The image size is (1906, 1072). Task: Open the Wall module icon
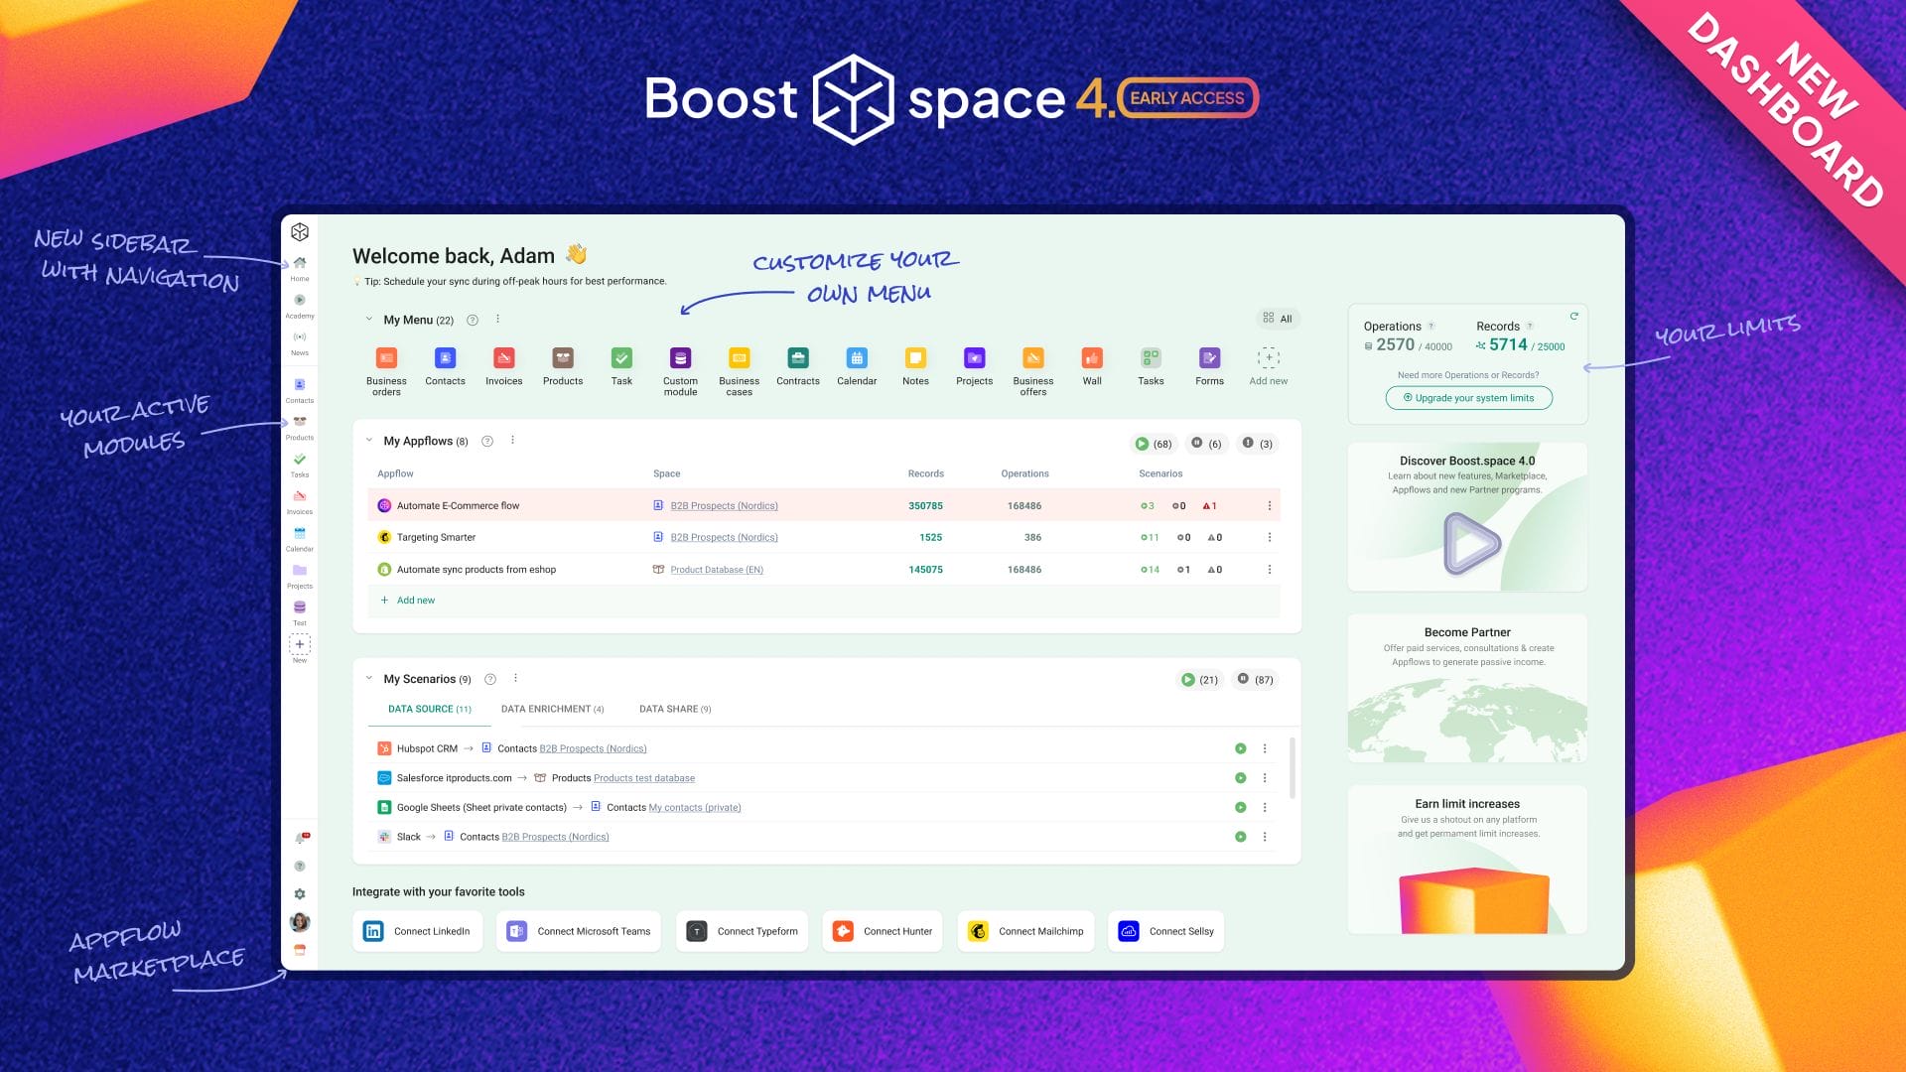[1091, 358]
